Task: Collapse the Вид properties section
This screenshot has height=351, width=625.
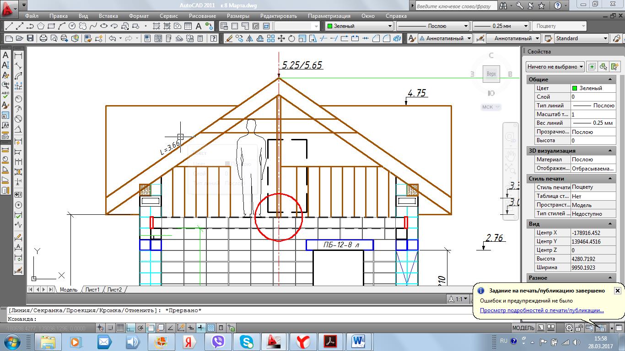Action: point(611,224)
